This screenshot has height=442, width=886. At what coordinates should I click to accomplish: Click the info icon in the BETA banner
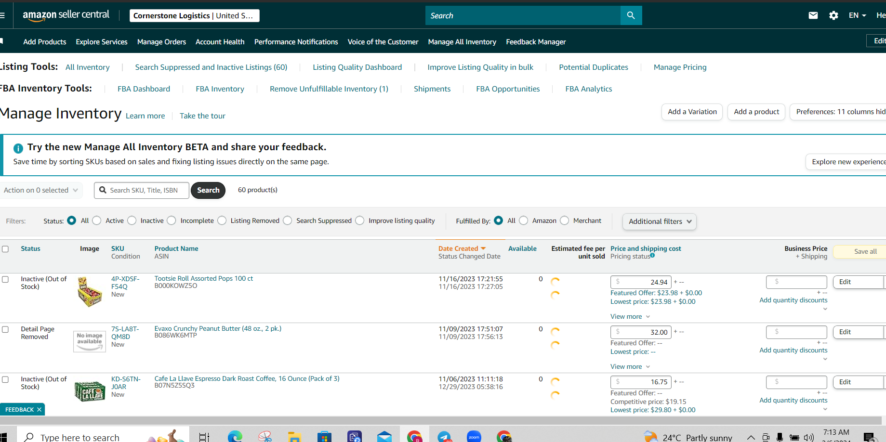(18, 148)
